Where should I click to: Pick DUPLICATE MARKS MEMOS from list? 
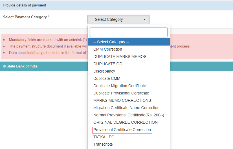120,57
